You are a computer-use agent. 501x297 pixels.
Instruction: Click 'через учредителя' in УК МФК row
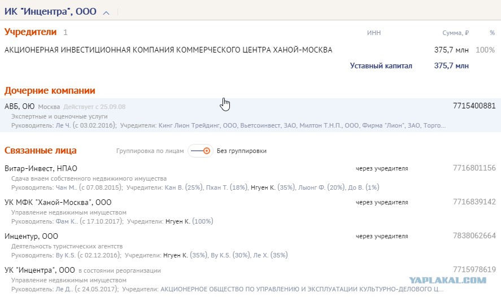click(x=382, y=203)
